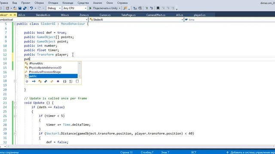Toggle the interfaces IntelliSense filter
The image size is (275, 154).
pyautogui.click(x=34, y=81)
